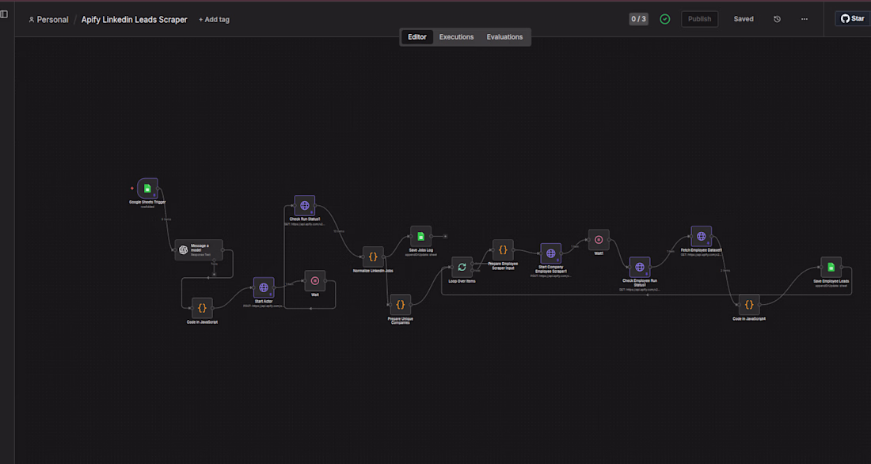The height and width of the screenshot is (464, 871).
Task: Click the GitHub Star button
Action: coord(853,19)
